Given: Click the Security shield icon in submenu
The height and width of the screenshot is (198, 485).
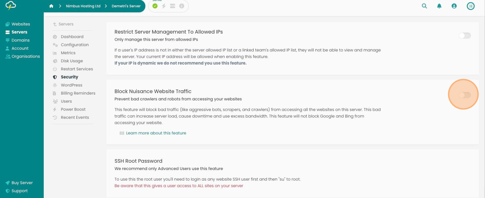Looking at the screenshot, I should click(55, 77).
